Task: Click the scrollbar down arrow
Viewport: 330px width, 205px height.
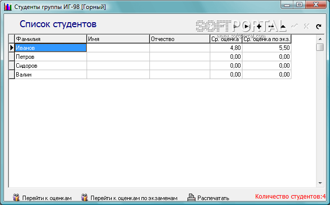Action: coord(320,183)
